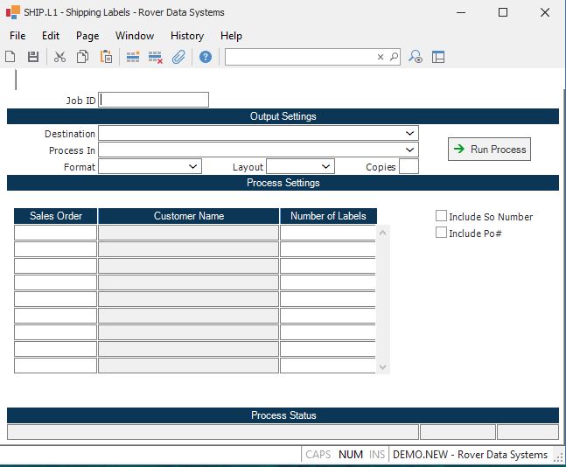The width and height of the screenshot is (566, 467).
Task: Click the Cut scissors icon
Action: tap(59, 57)
